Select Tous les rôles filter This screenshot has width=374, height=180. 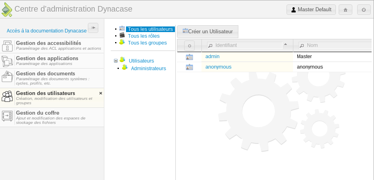(144, 36)
